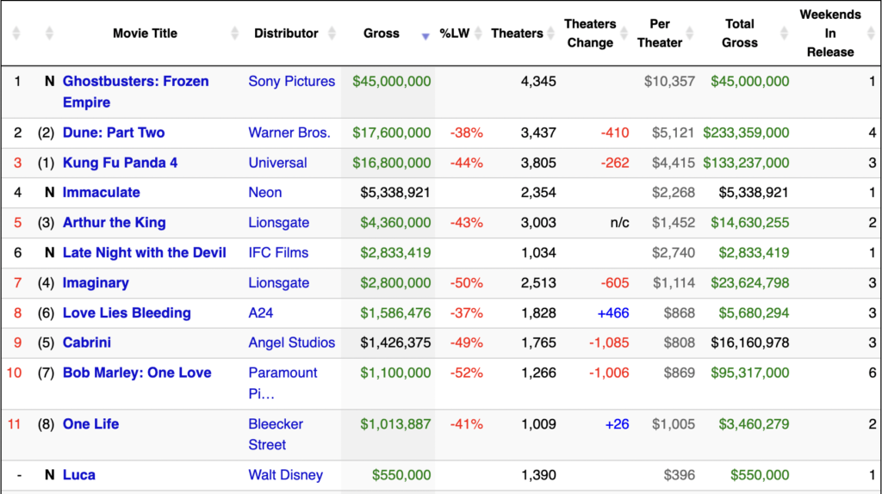Open the Walt Disney distributor link
The width and height of the screenshot is (882, 494).
coord(285,475)
